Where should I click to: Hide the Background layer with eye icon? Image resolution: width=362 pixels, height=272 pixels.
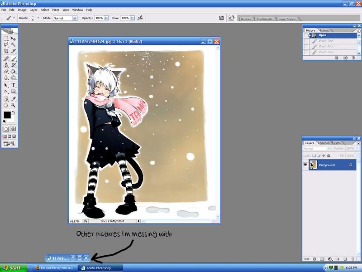click(x=305, y=165)
